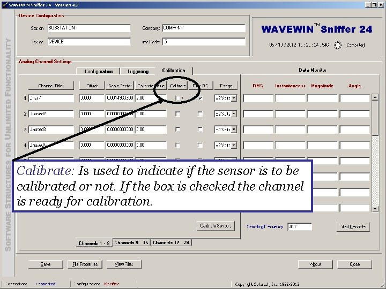Click the Unused3 channel title field

pyautogui.click(x=51, y=130)
